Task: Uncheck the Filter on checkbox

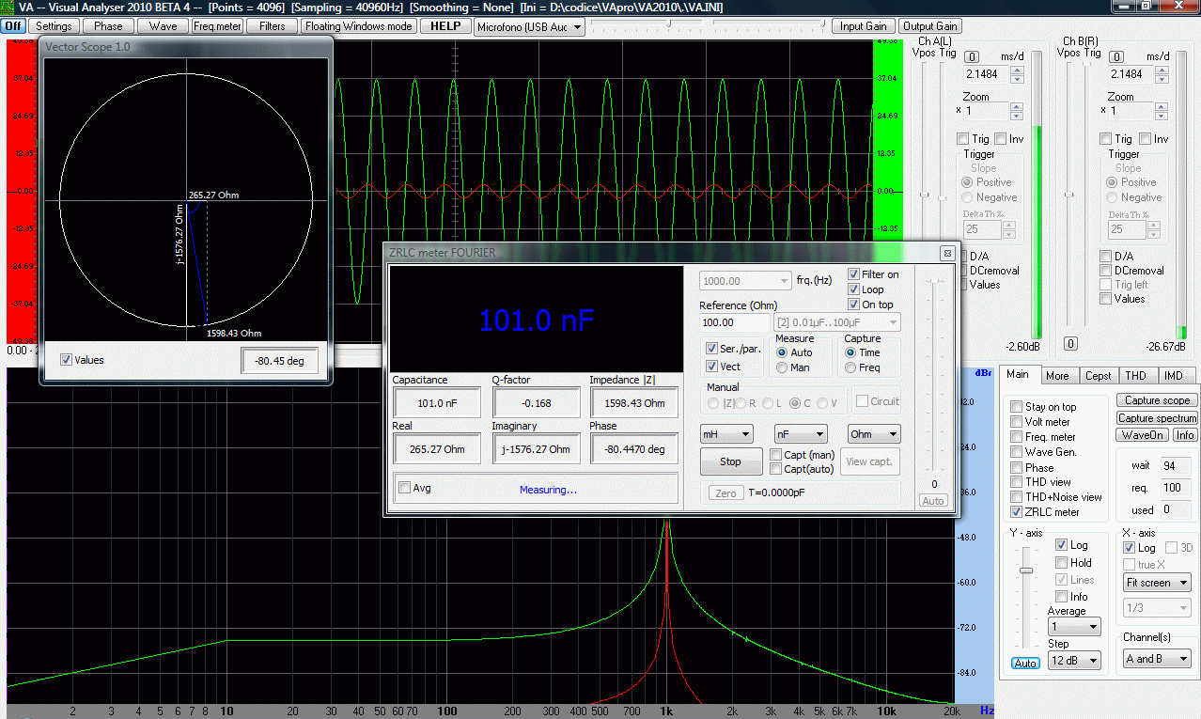Action: pos(853,275)
